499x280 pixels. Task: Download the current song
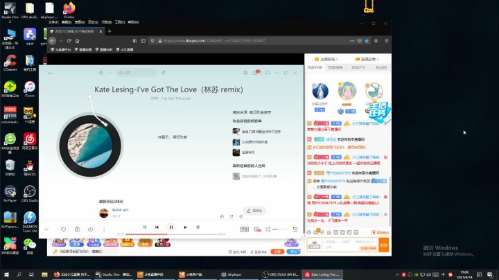pos(90,229)
